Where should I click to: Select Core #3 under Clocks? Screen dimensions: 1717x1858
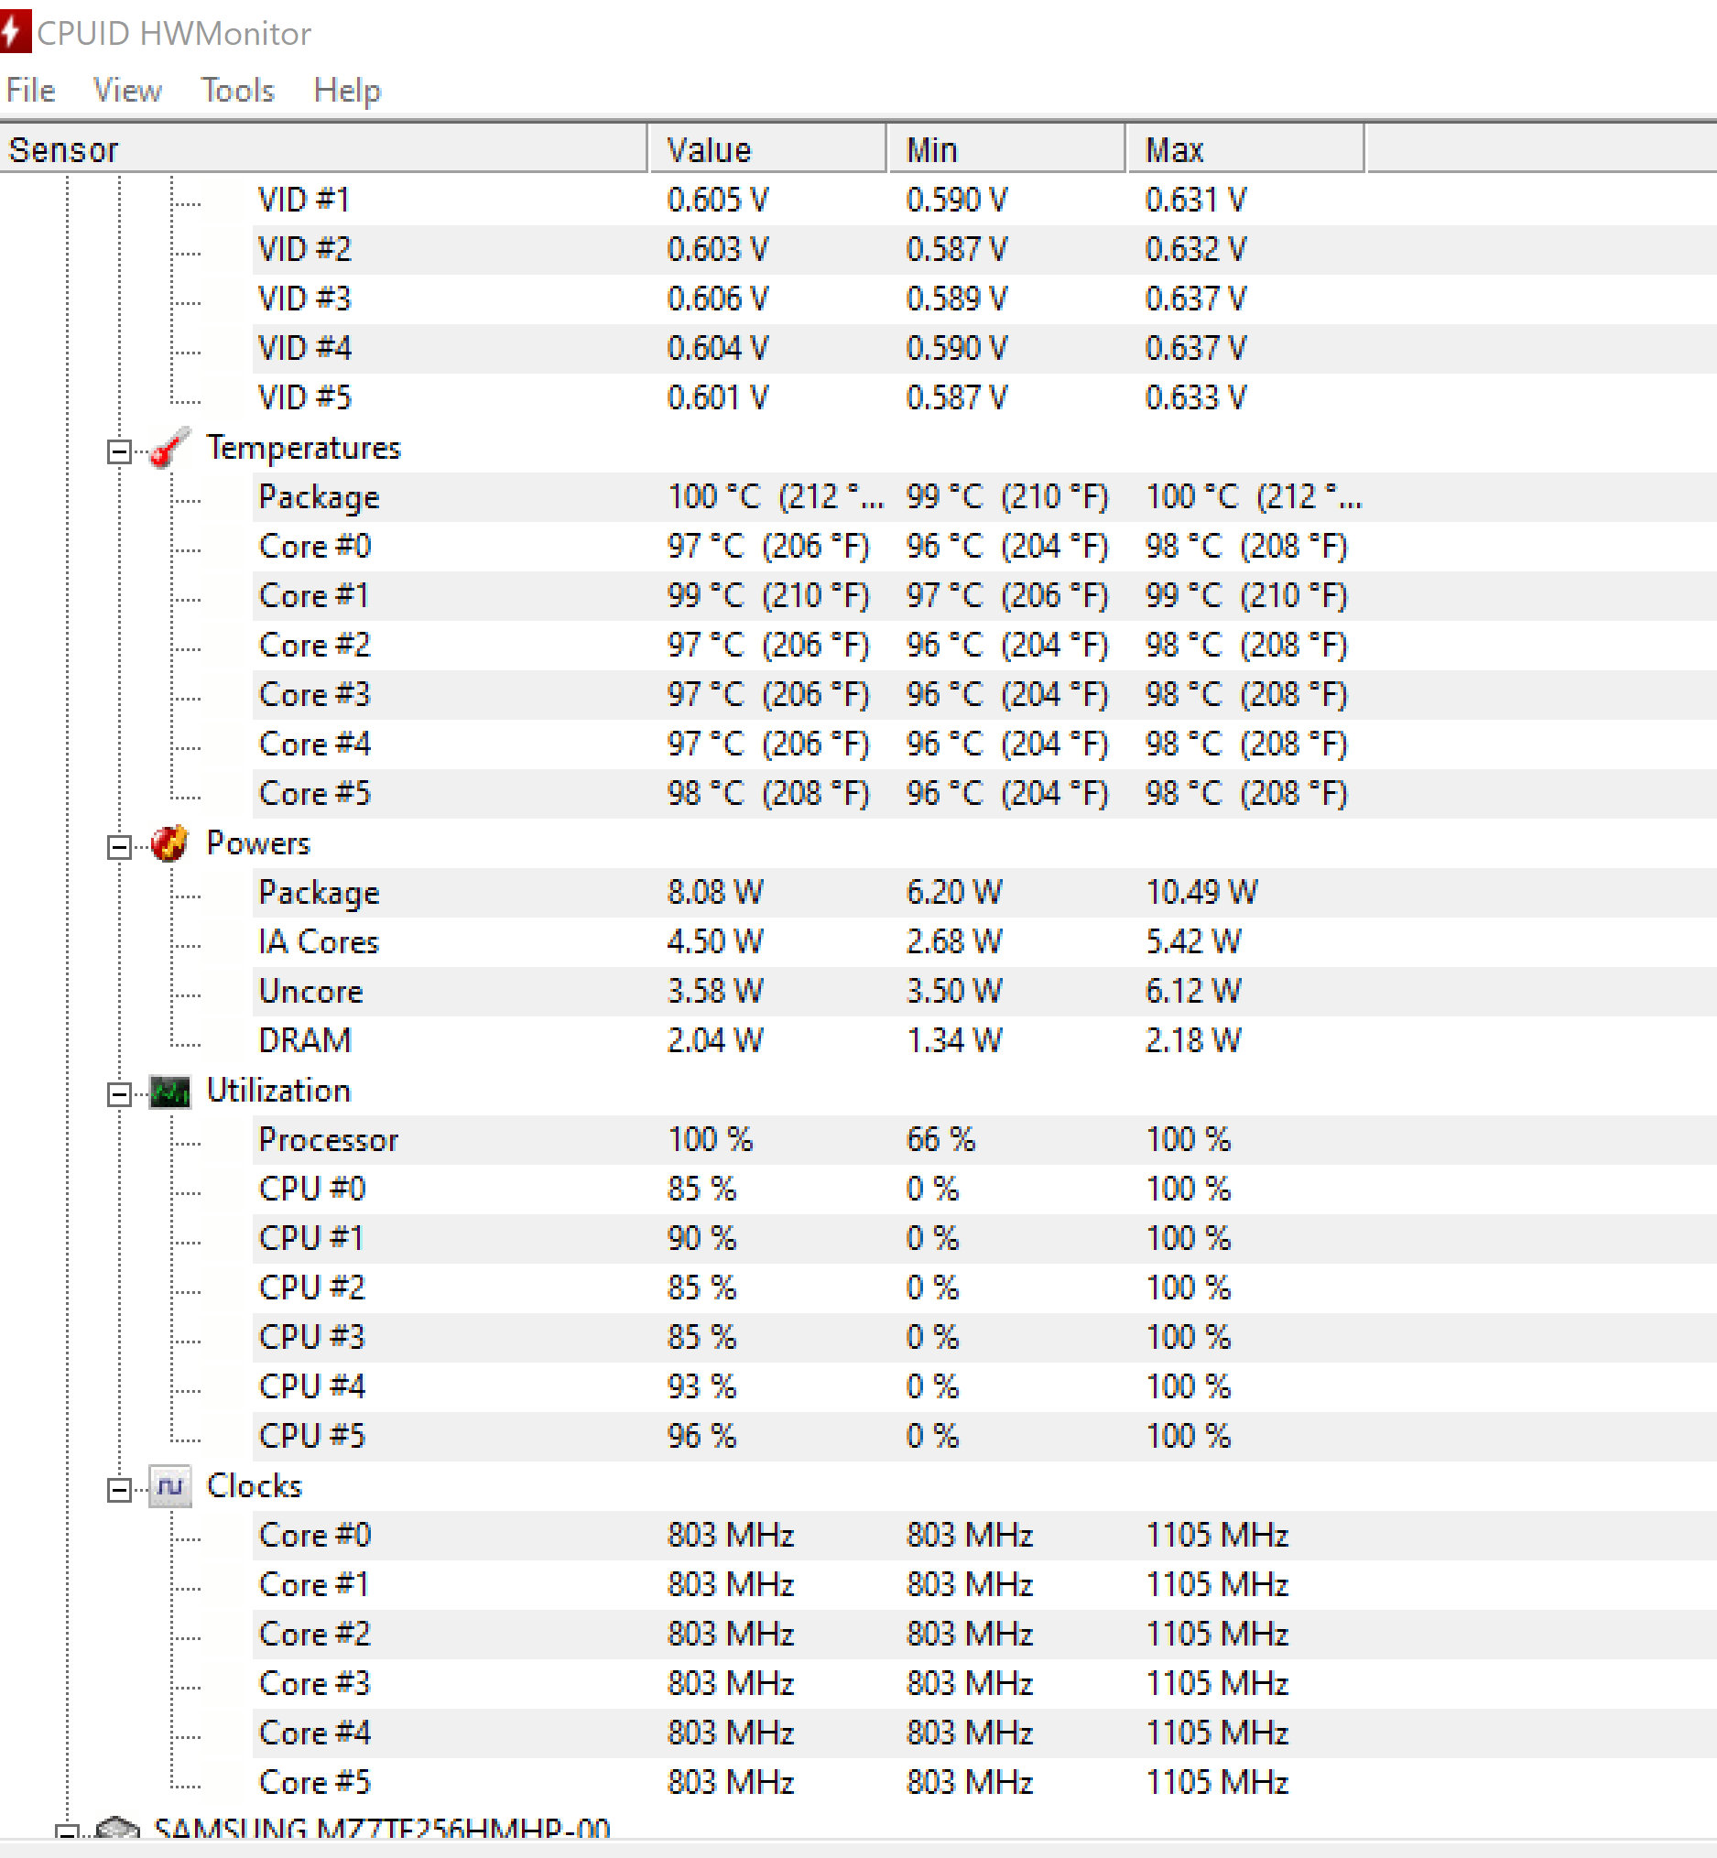983,1683
